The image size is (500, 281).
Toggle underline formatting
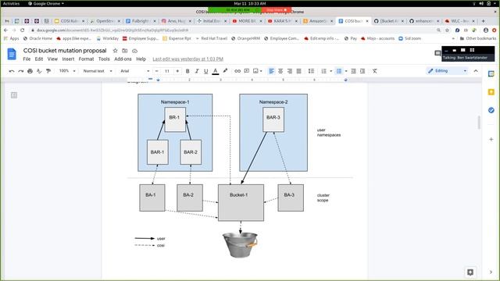click(x=206, y=71)
